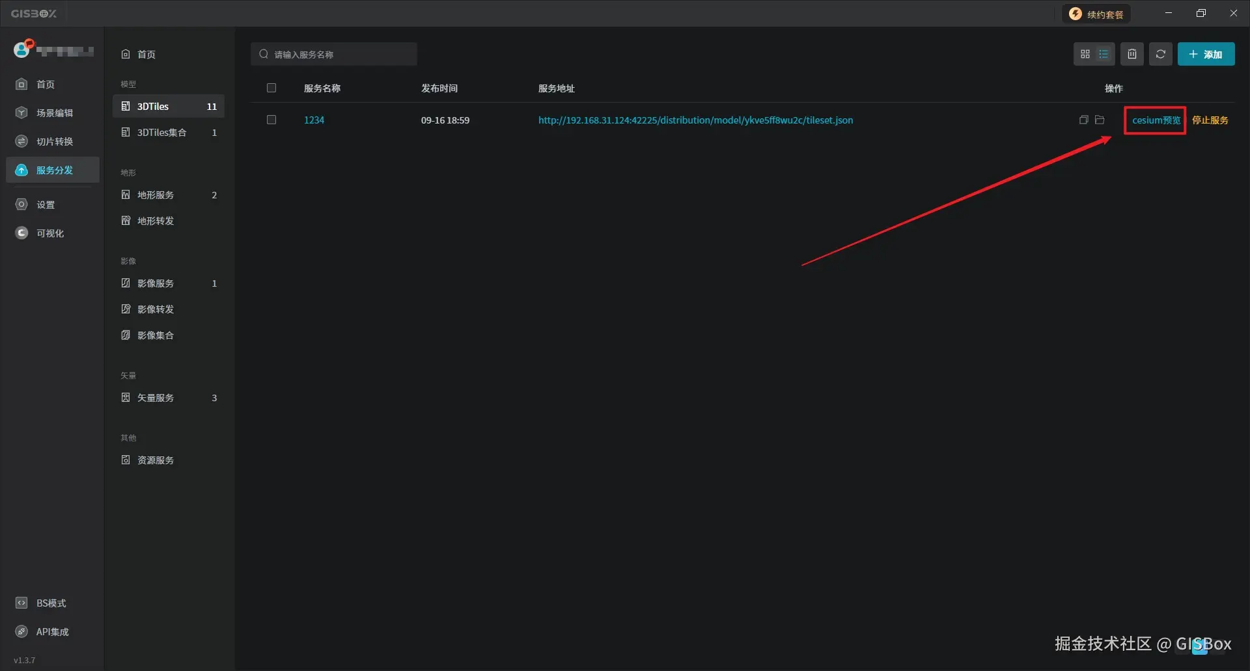
Task: Click the user avatar icon
Action: pos(22,49)
